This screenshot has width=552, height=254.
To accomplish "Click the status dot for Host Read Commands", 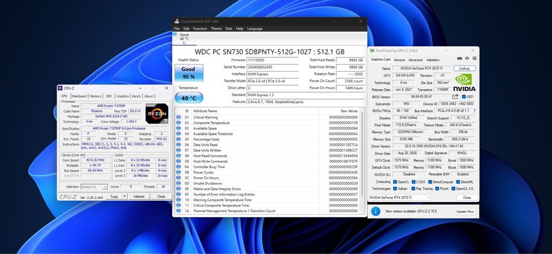I will tap(178, 155).
